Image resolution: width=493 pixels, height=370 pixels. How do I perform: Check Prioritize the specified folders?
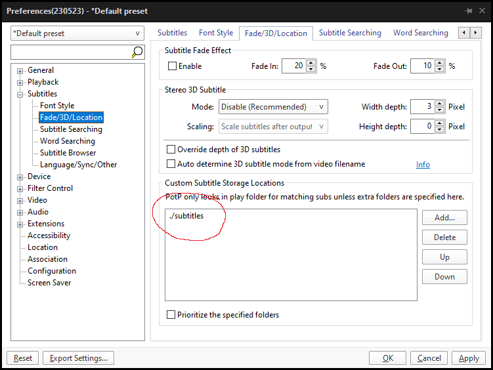171,314
